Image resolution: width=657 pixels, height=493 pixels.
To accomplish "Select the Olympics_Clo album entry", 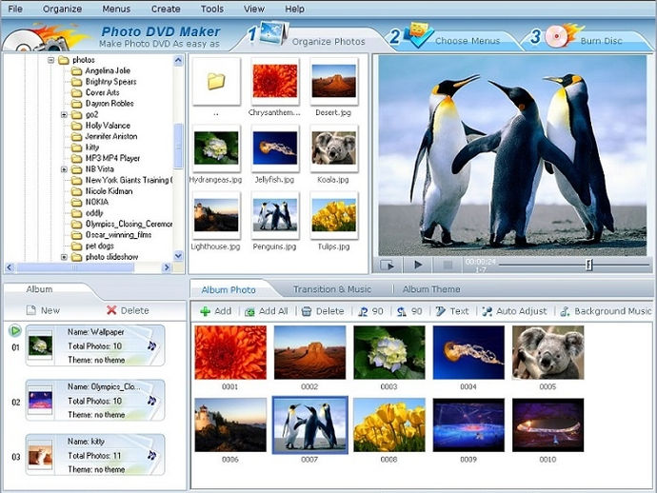I will pos(95,401).
